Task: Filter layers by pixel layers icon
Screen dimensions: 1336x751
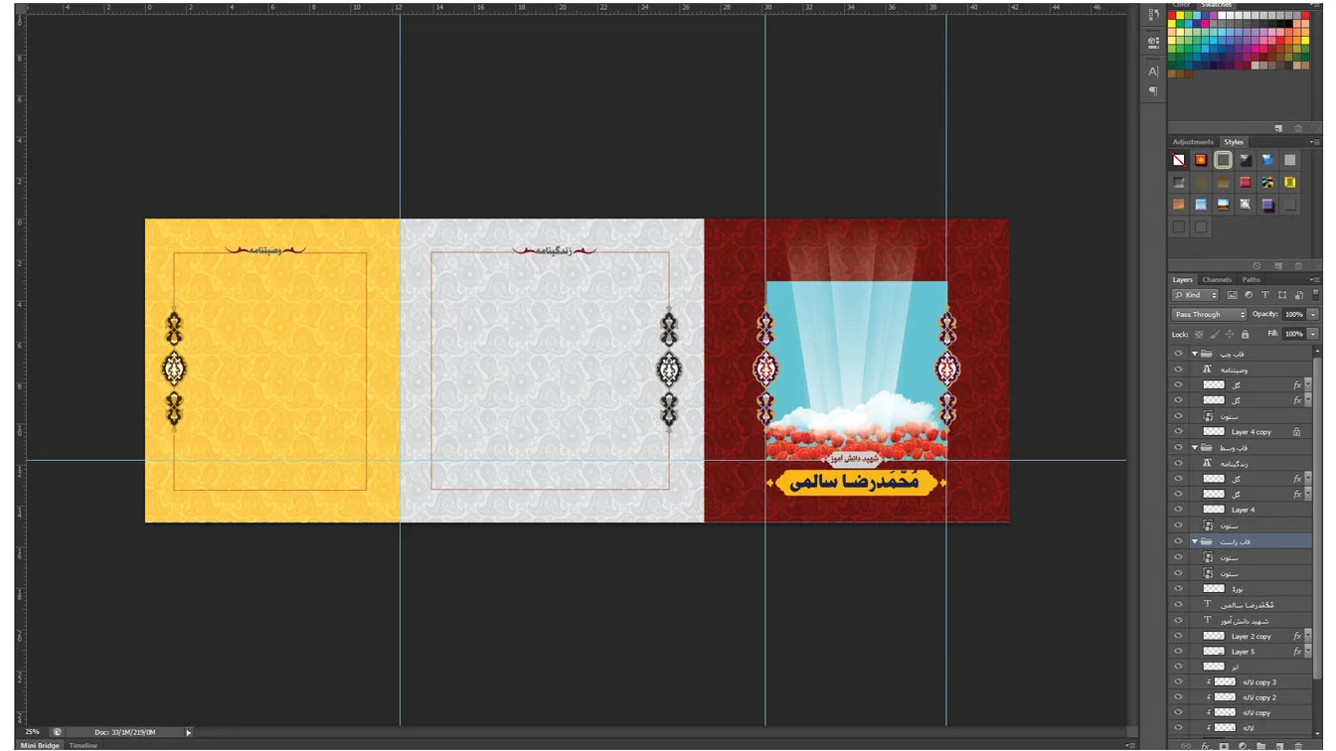Action: coord(1233,295)
